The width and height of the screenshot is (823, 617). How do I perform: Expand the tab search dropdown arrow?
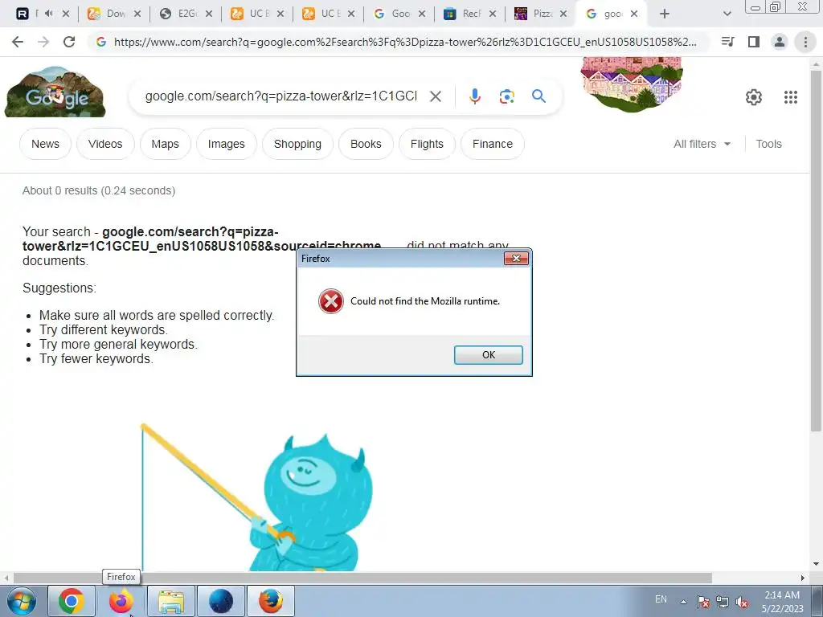pos(727,14)
